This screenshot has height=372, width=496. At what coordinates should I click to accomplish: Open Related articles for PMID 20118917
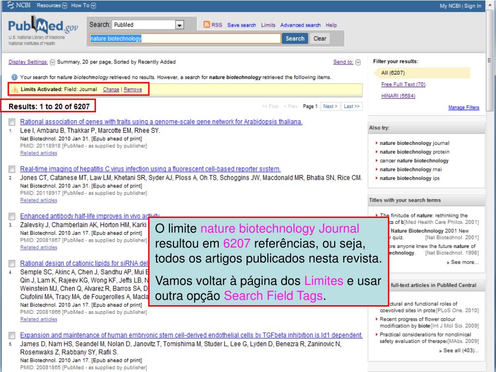pyautogui.click(x=39, y=200)
